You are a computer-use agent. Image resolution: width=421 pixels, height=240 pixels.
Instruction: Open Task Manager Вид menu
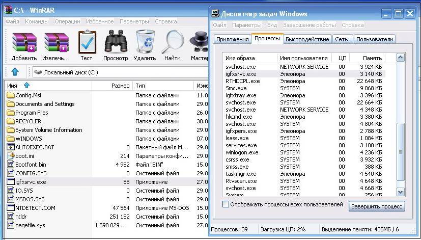[x=272, y=25]
